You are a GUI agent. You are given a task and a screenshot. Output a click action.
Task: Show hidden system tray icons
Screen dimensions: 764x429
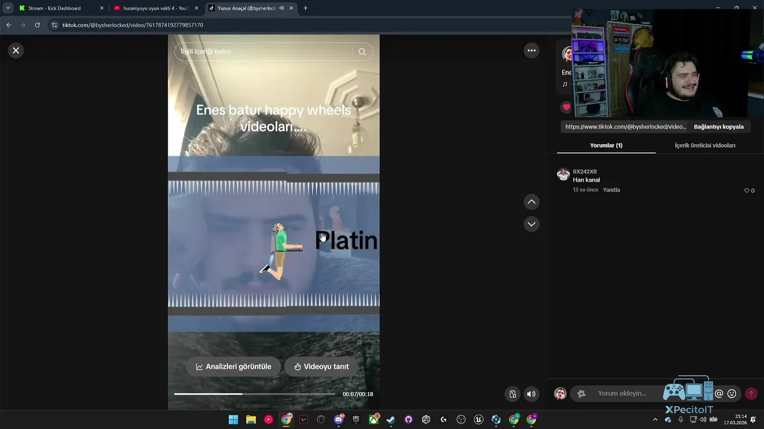[655, 419]
